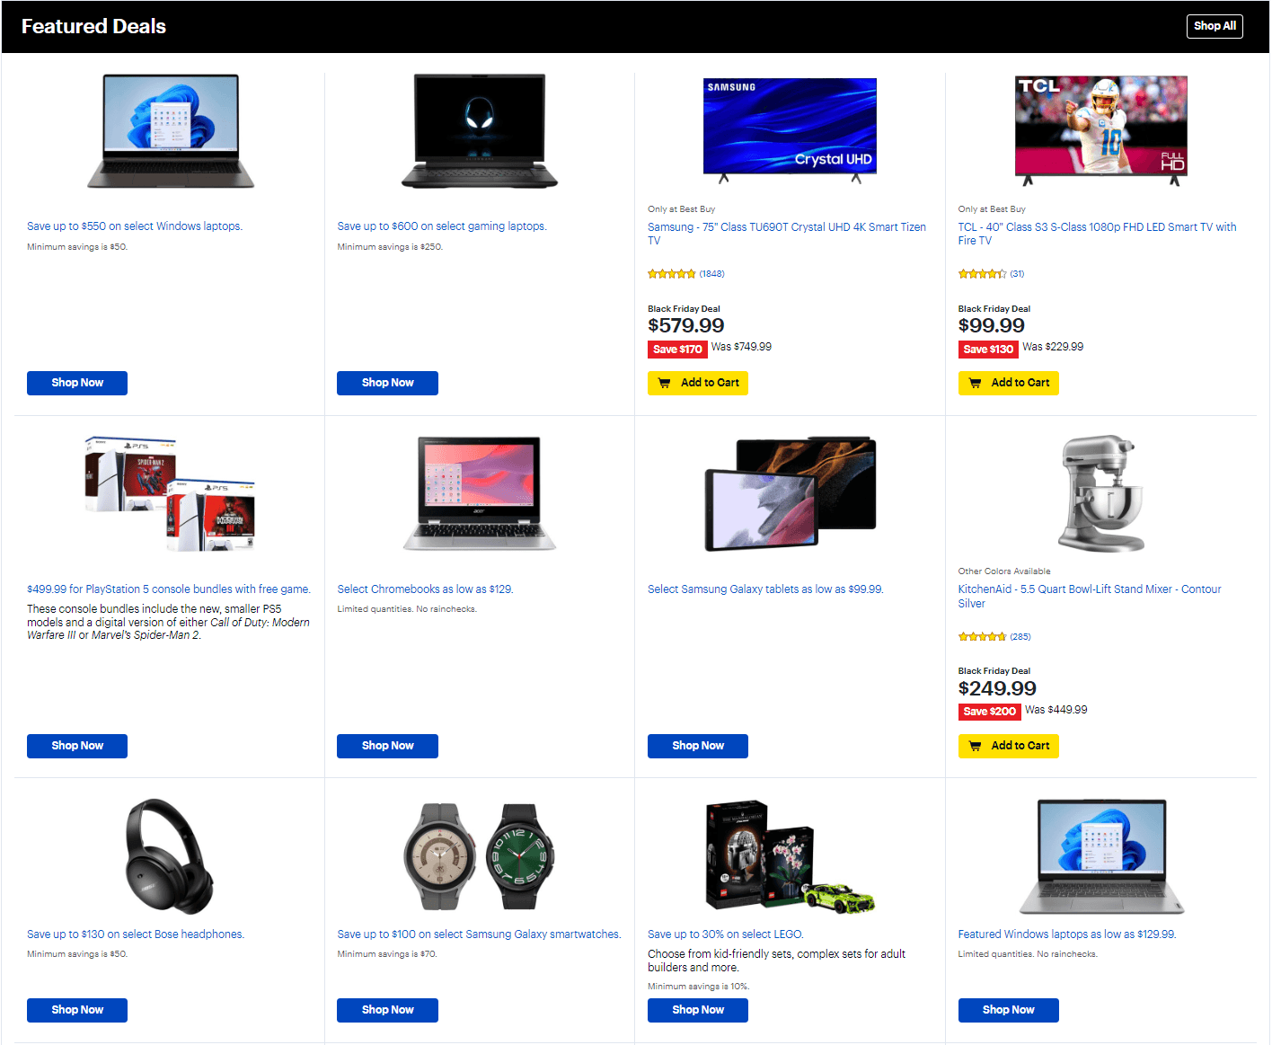
Task: Click the KitchenAid mixer star rating (285)
Action: click(994, 637)
